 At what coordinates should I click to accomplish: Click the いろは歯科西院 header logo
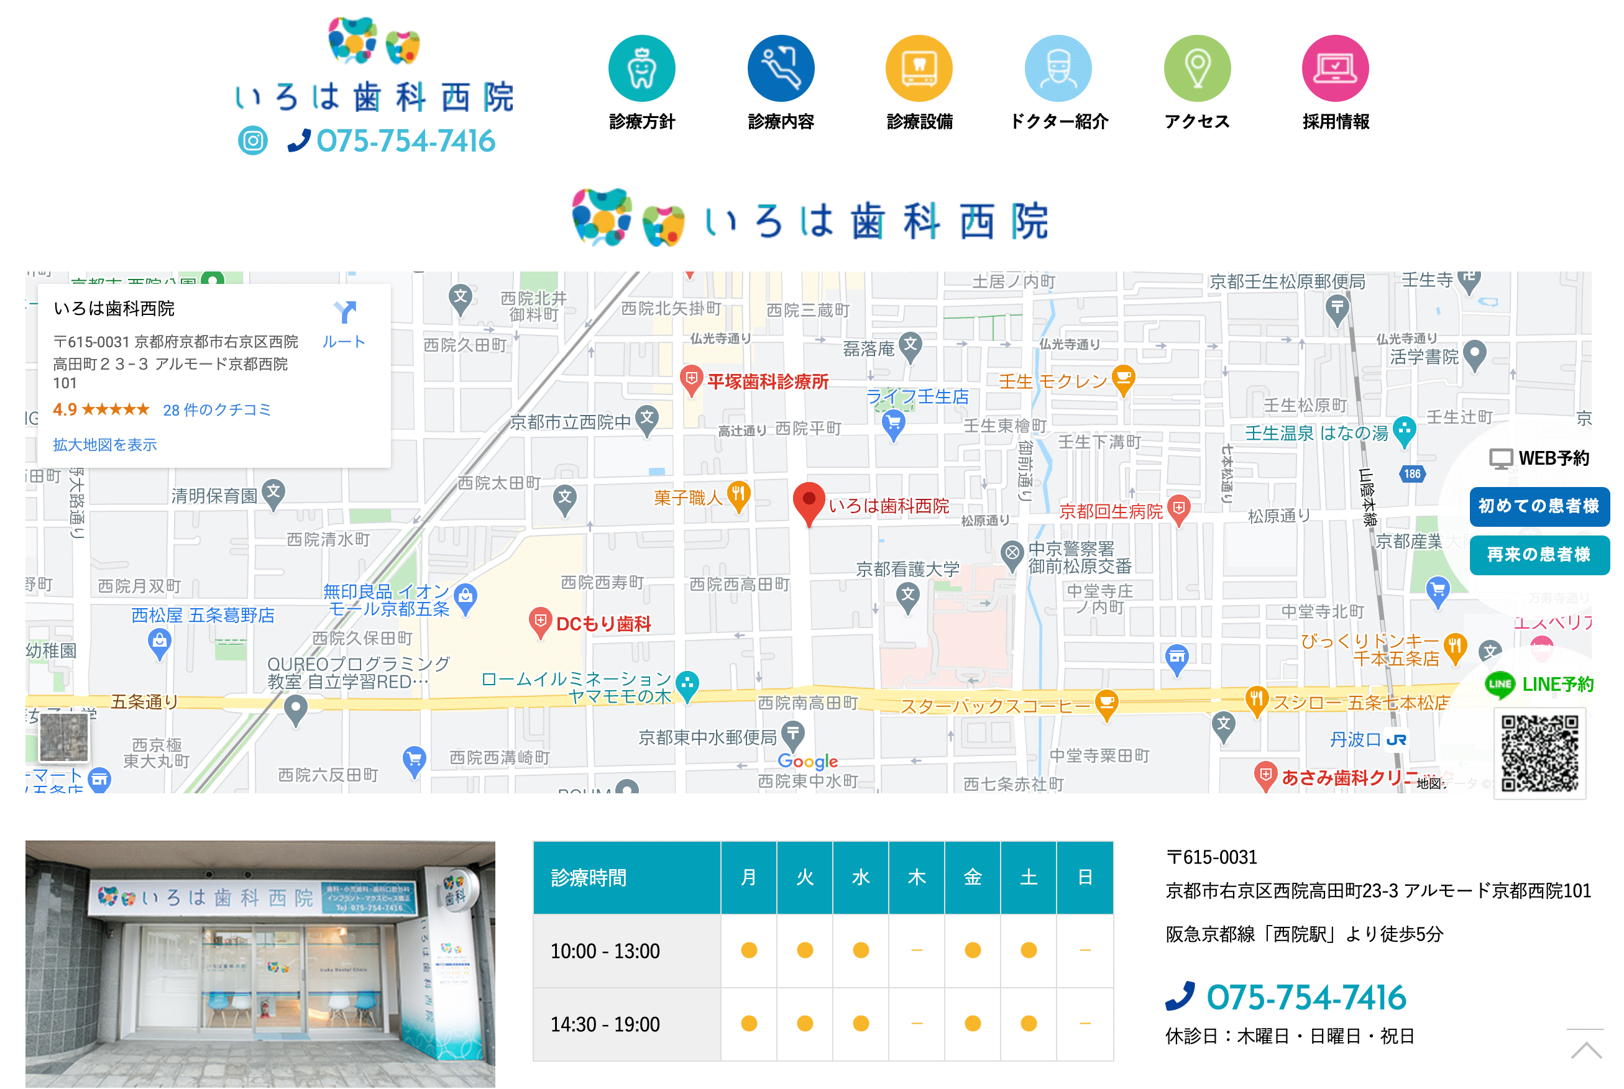375,66
